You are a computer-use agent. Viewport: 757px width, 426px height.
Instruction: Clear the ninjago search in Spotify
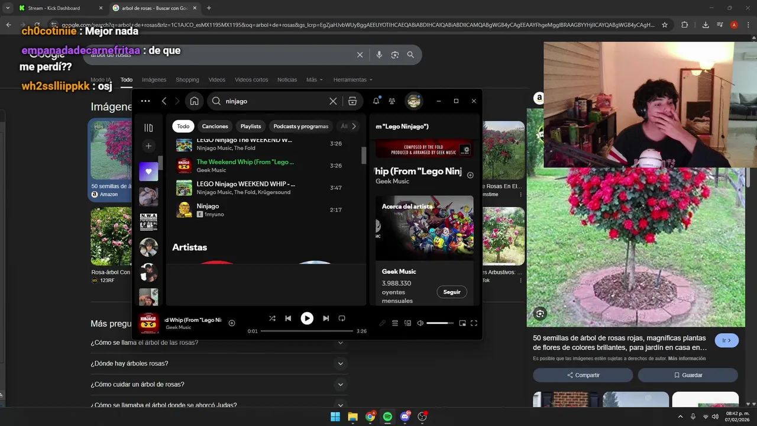coord(333,101)
